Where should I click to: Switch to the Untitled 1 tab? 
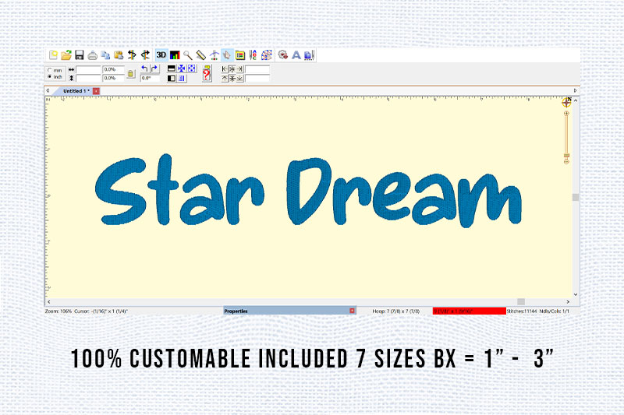point(76,91)
